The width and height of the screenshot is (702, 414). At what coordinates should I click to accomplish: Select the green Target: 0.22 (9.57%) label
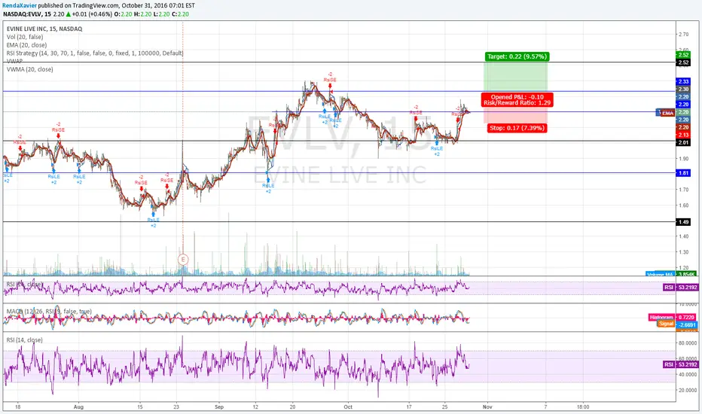point(517,56)
